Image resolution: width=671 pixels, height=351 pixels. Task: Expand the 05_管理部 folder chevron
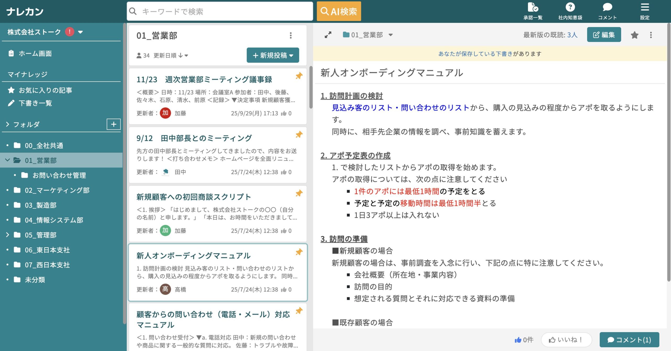(x=7, y=235)
